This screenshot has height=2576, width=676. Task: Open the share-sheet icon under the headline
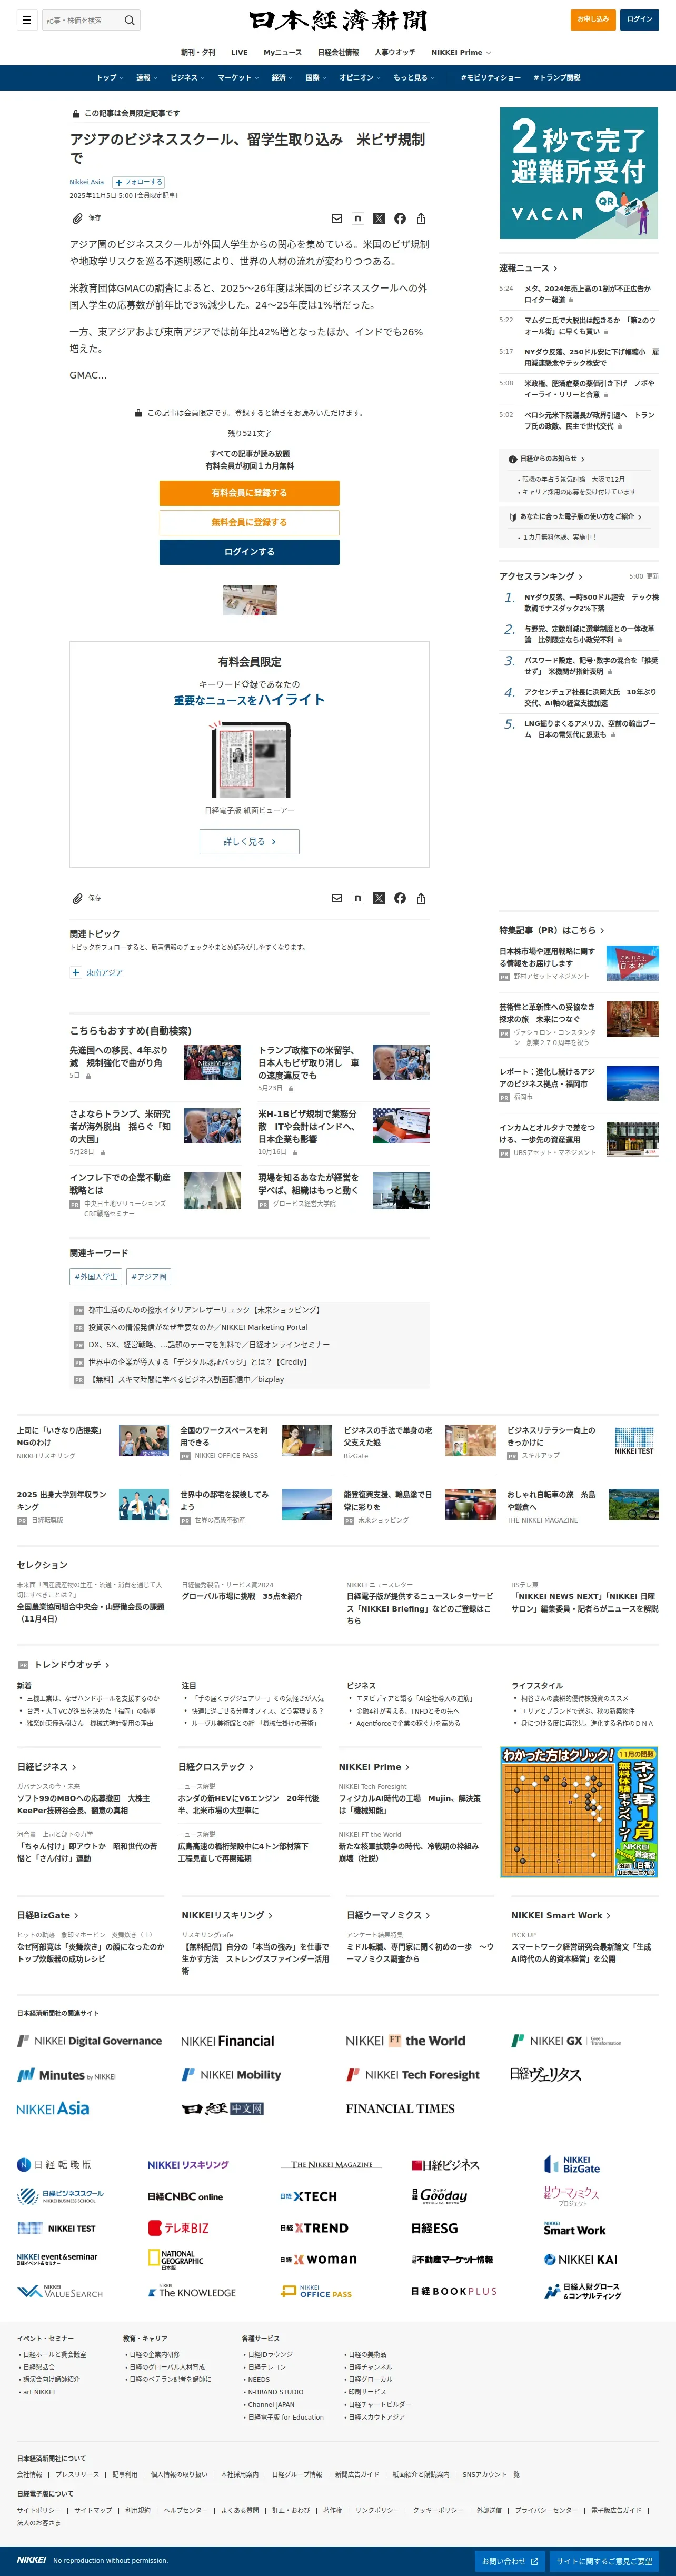421,218
